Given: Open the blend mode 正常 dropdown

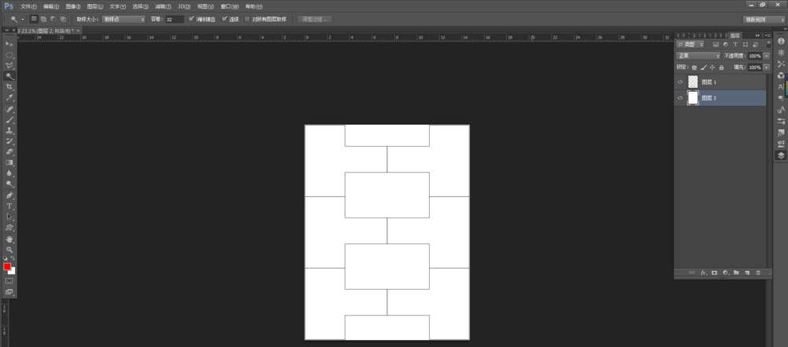Looking at the screenshot, I should (x=699, y=56).
